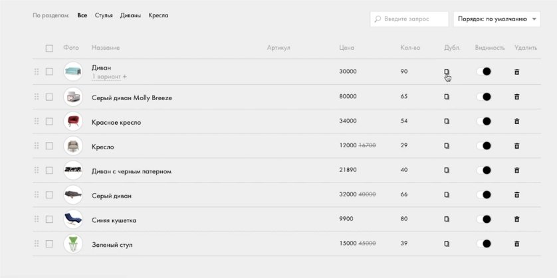
Task: Expand the 1 вариант + under Диван
Action: (109, 77)
